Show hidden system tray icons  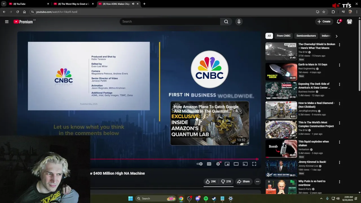(x=321, y=198)
